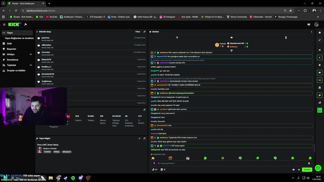Open the info icon in the right sidebar

pyautogui.click(x=319, y=33)
